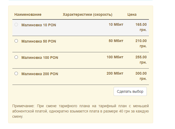Select the Малиновка 10 PON radio button
The image size is (175, 129).
click(16, 25)
